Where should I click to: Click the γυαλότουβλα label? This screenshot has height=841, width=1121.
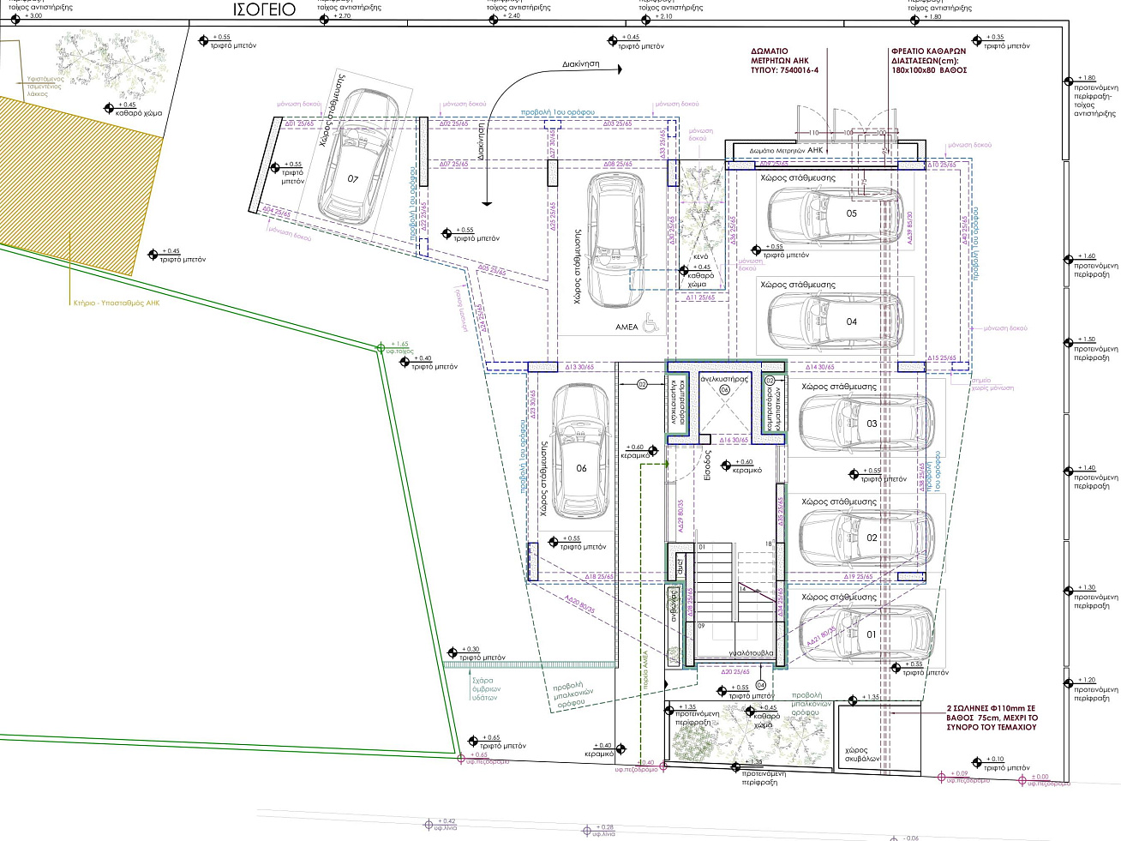751,653
